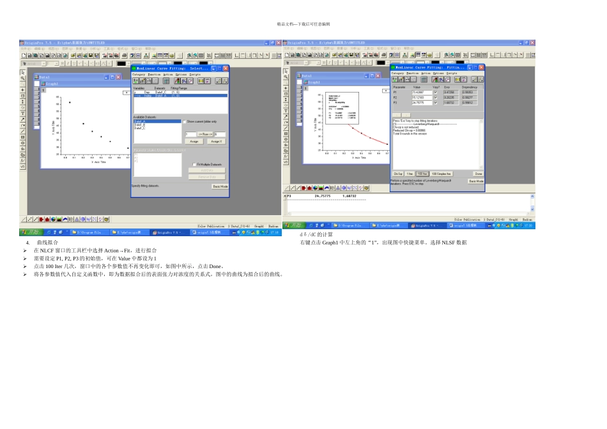Click traffic light icon in Select dialog toolbar
Screen dimensions: 607x429
[x=177, y=81]
